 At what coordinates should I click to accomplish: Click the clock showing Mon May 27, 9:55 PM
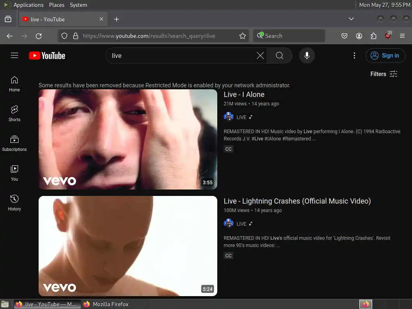384,5
